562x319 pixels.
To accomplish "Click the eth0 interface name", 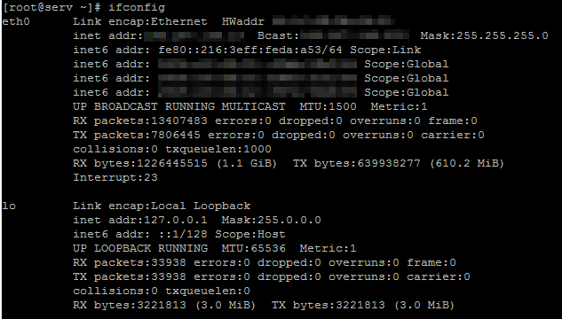I will (x=16, y=21).
